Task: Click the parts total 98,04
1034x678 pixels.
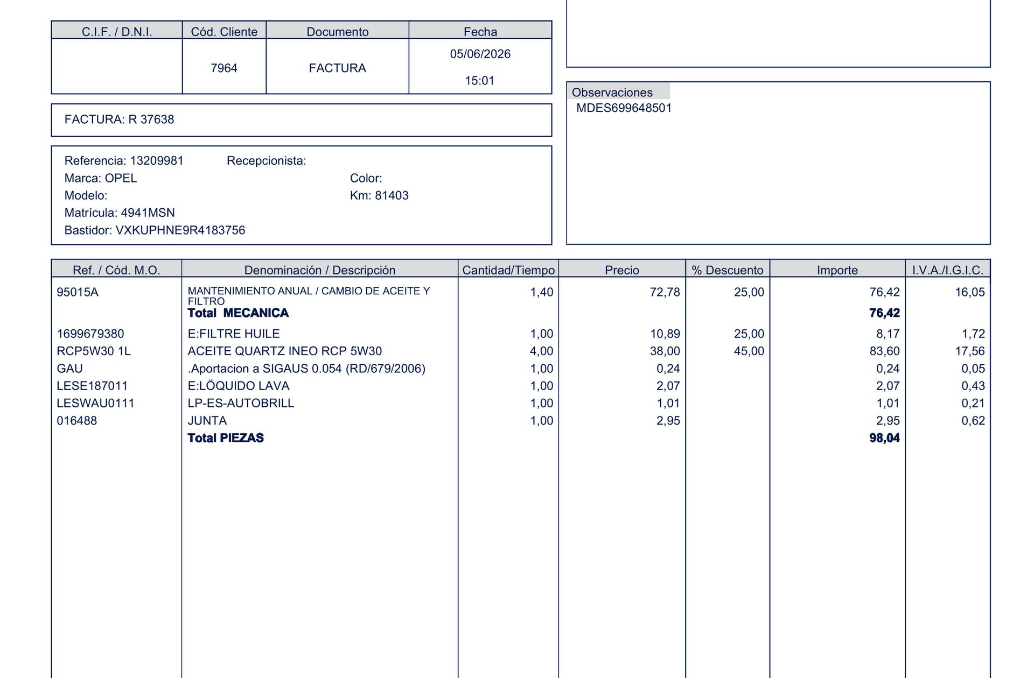Action: [884, 438]
